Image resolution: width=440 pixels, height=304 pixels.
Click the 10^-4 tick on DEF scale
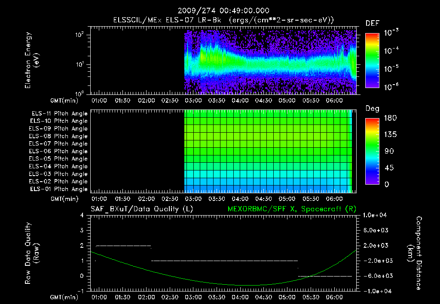pyautogui.click(x=391, y=51)
